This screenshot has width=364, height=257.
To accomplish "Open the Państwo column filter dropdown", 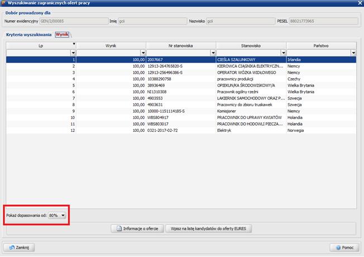I will click(353, 53).
